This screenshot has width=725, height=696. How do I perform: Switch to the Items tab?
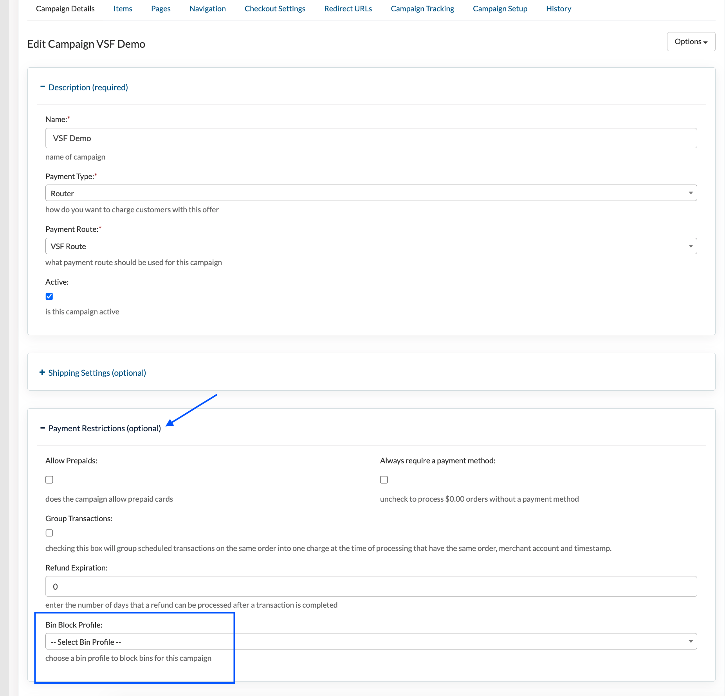pyautogui.click(x=123, y=9)
